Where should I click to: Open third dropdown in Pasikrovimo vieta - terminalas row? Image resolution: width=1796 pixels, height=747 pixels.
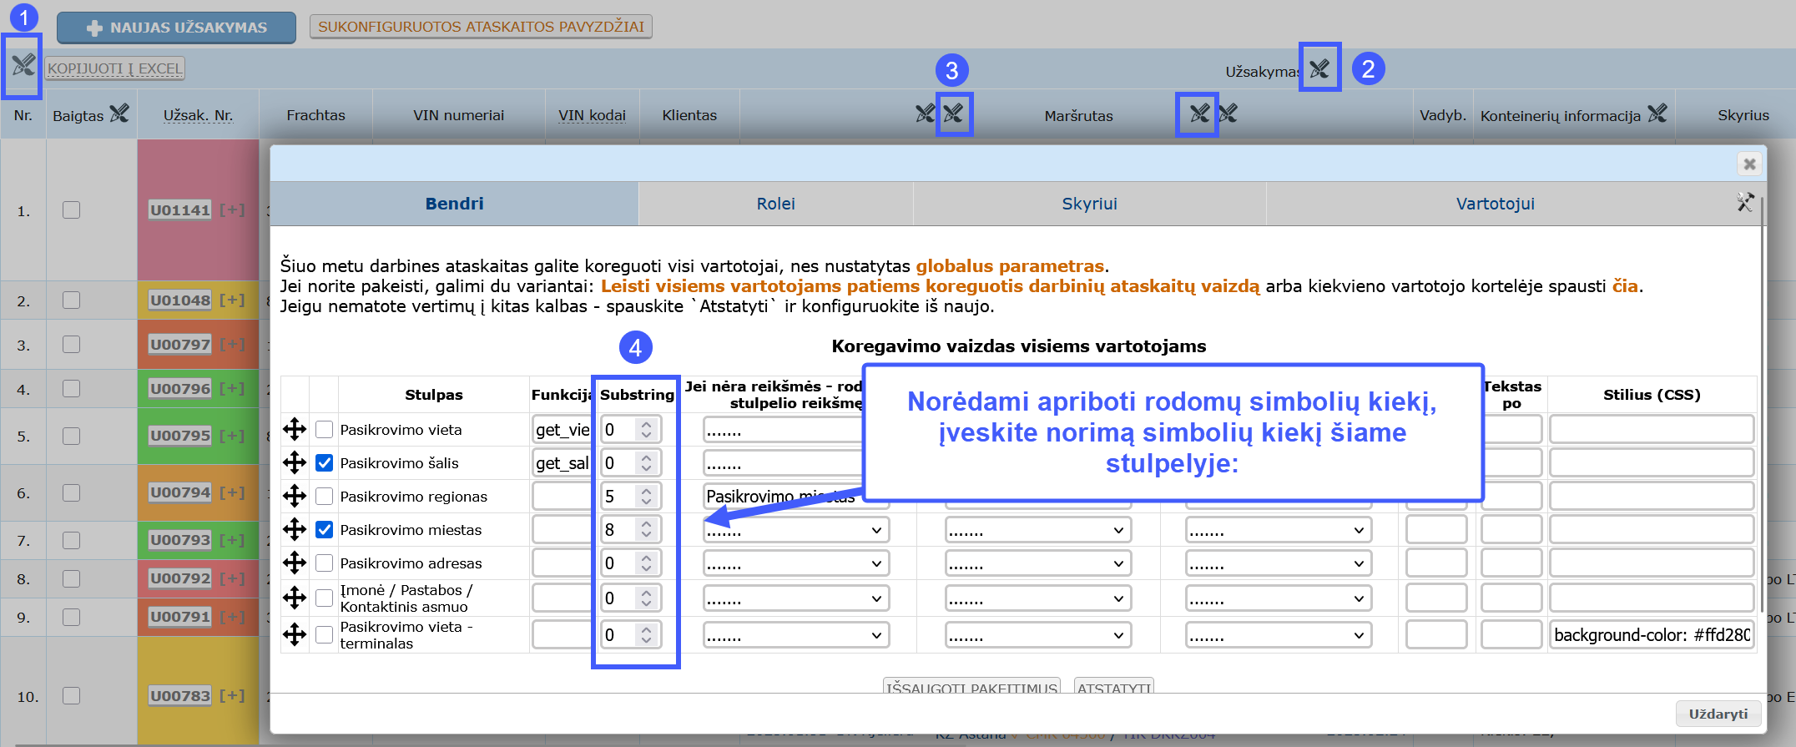point(1279,635)
